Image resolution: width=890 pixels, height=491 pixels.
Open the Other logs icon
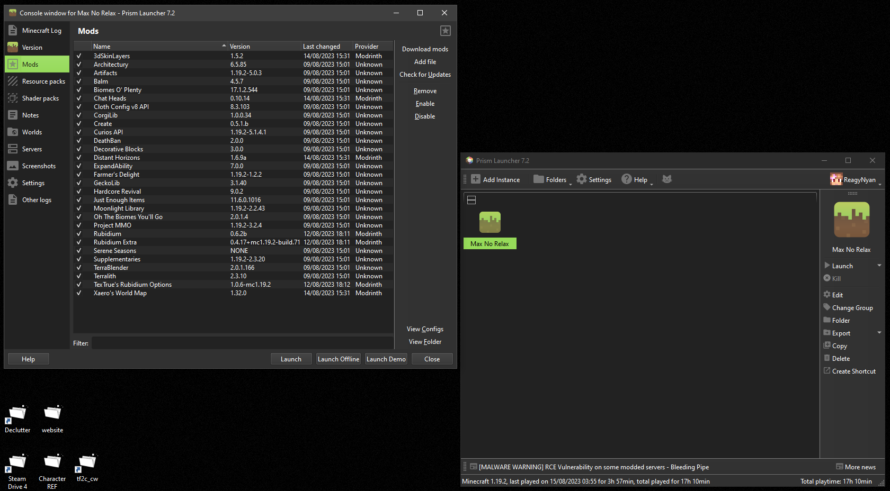[x=13, y=200]
